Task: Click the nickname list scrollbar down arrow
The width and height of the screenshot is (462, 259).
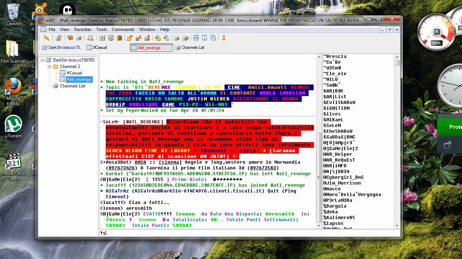Action: coord(397,226)
